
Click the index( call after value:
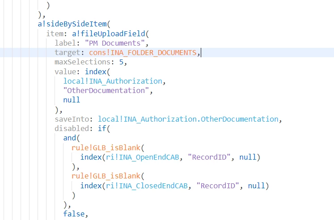tap(97, 72)
